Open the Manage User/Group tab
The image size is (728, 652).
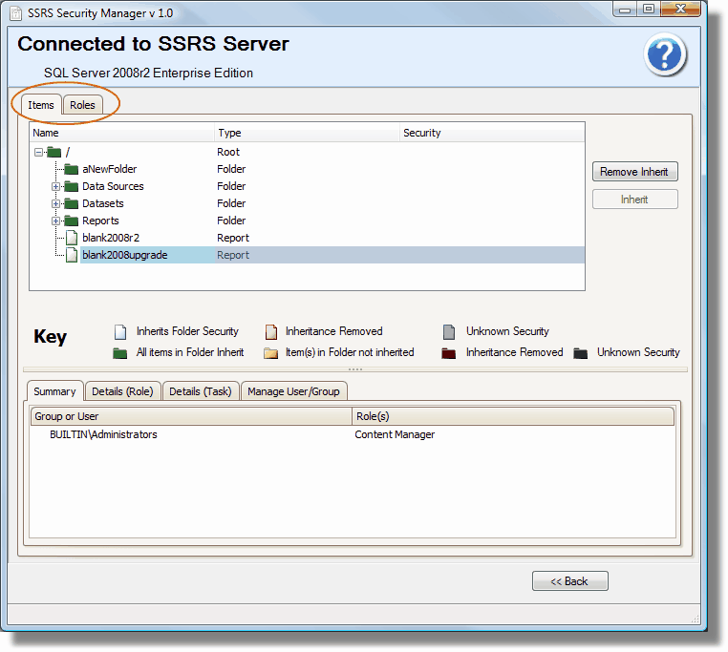[x=293, y=391]
